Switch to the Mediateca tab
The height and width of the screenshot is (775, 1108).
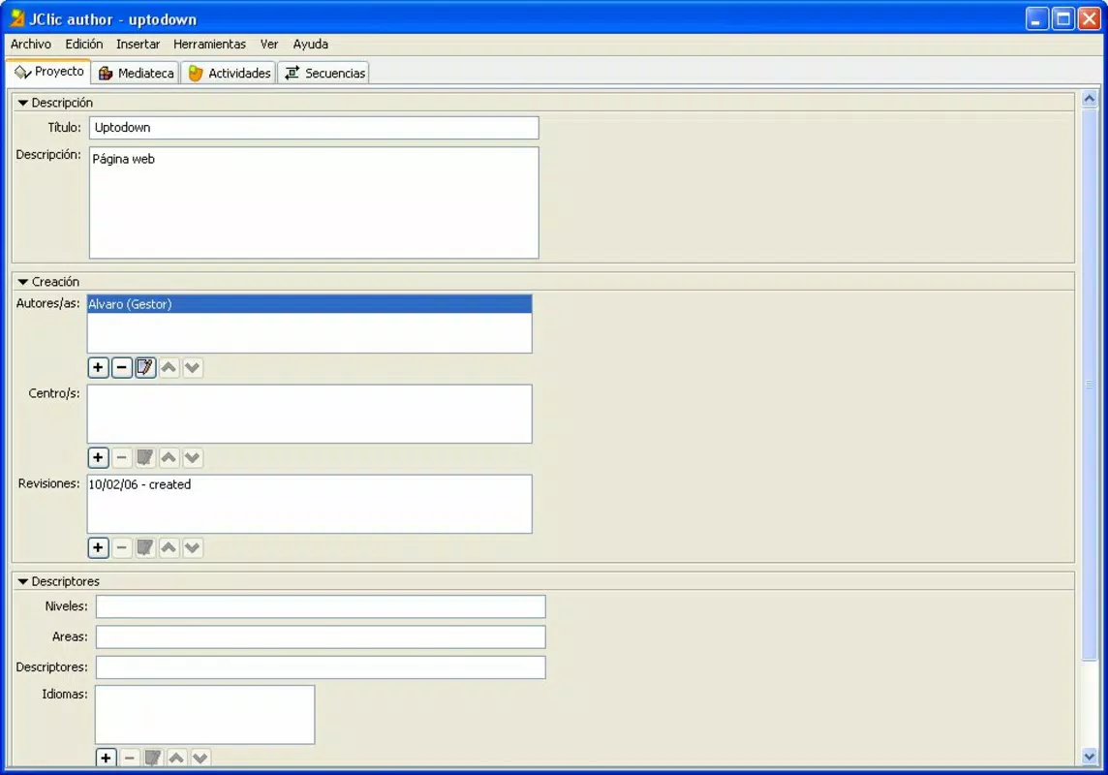[137, 73]
